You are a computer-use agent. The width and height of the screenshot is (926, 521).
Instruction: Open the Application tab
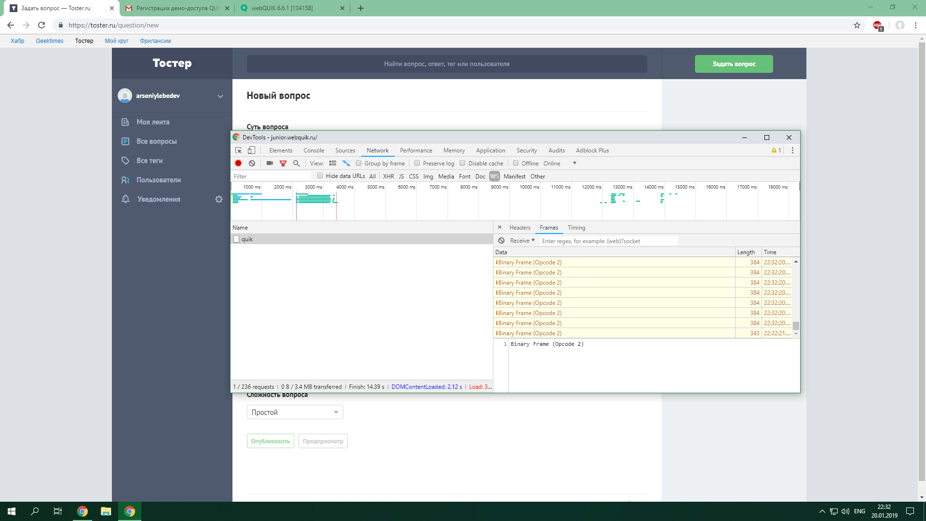490,151
